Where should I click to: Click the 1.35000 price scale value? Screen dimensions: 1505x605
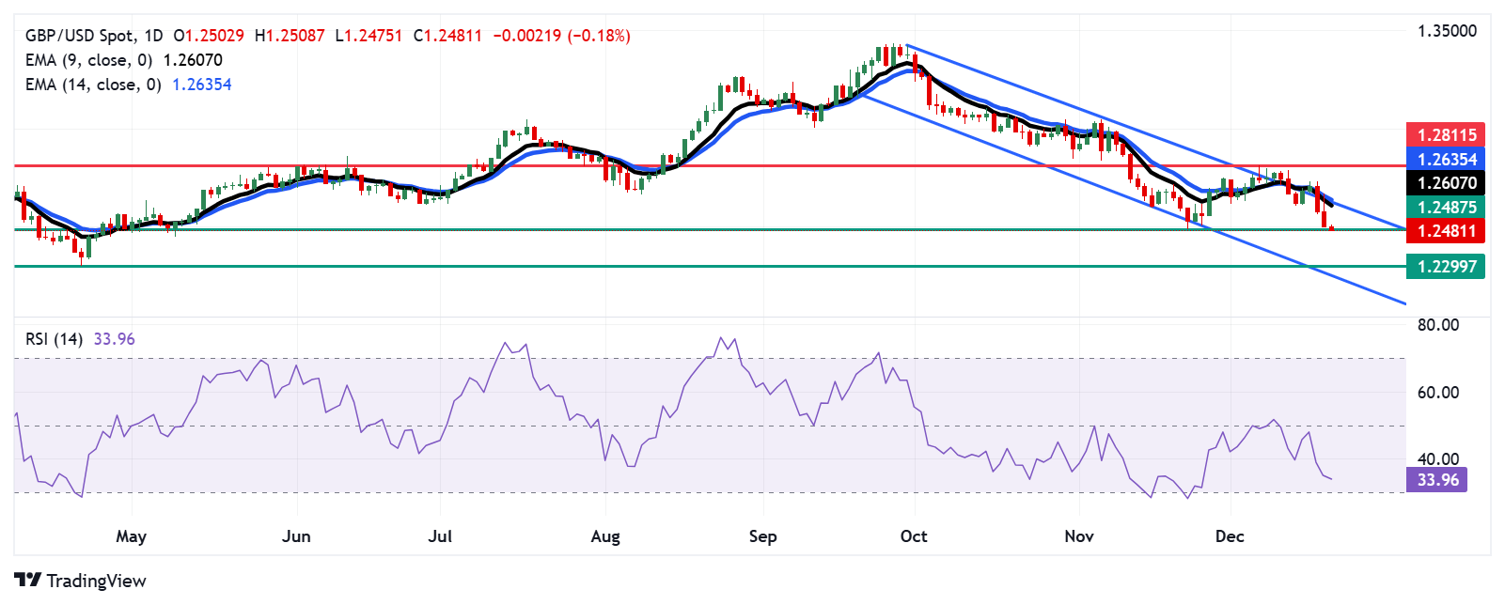(1447, 31)
